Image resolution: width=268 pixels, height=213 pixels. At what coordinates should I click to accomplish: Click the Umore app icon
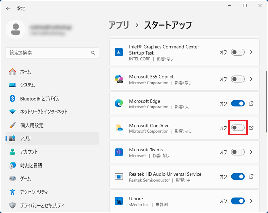(119, 201)
